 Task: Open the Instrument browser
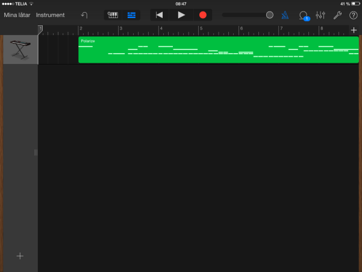pos(50,15)
